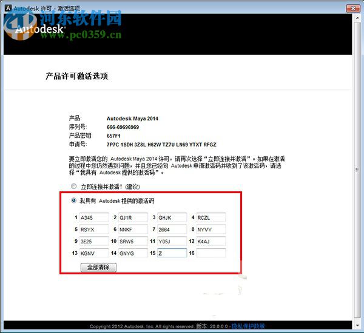
Task: Select 我具有 Autodesk 提供的激活码 radio option
Action: click(74, 200)
